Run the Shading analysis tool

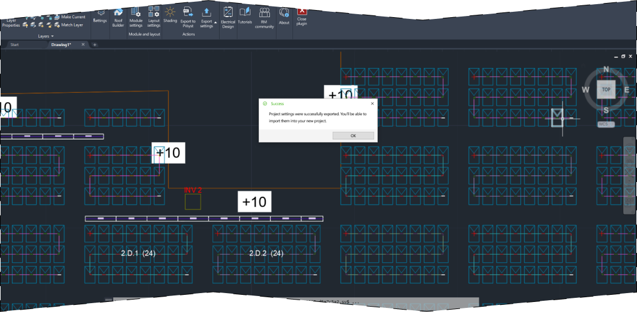coord(170,15)
